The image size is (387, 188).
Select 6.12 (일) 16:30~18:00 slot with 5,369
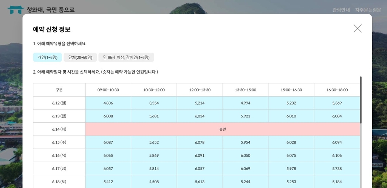(337, 103)
